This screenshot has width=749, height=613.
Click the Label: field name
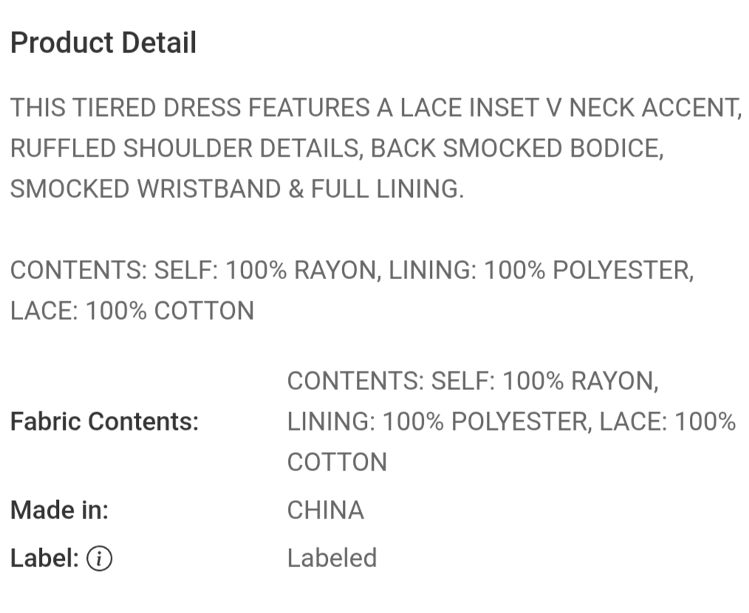pyautogui.click(x=44, y=558)
